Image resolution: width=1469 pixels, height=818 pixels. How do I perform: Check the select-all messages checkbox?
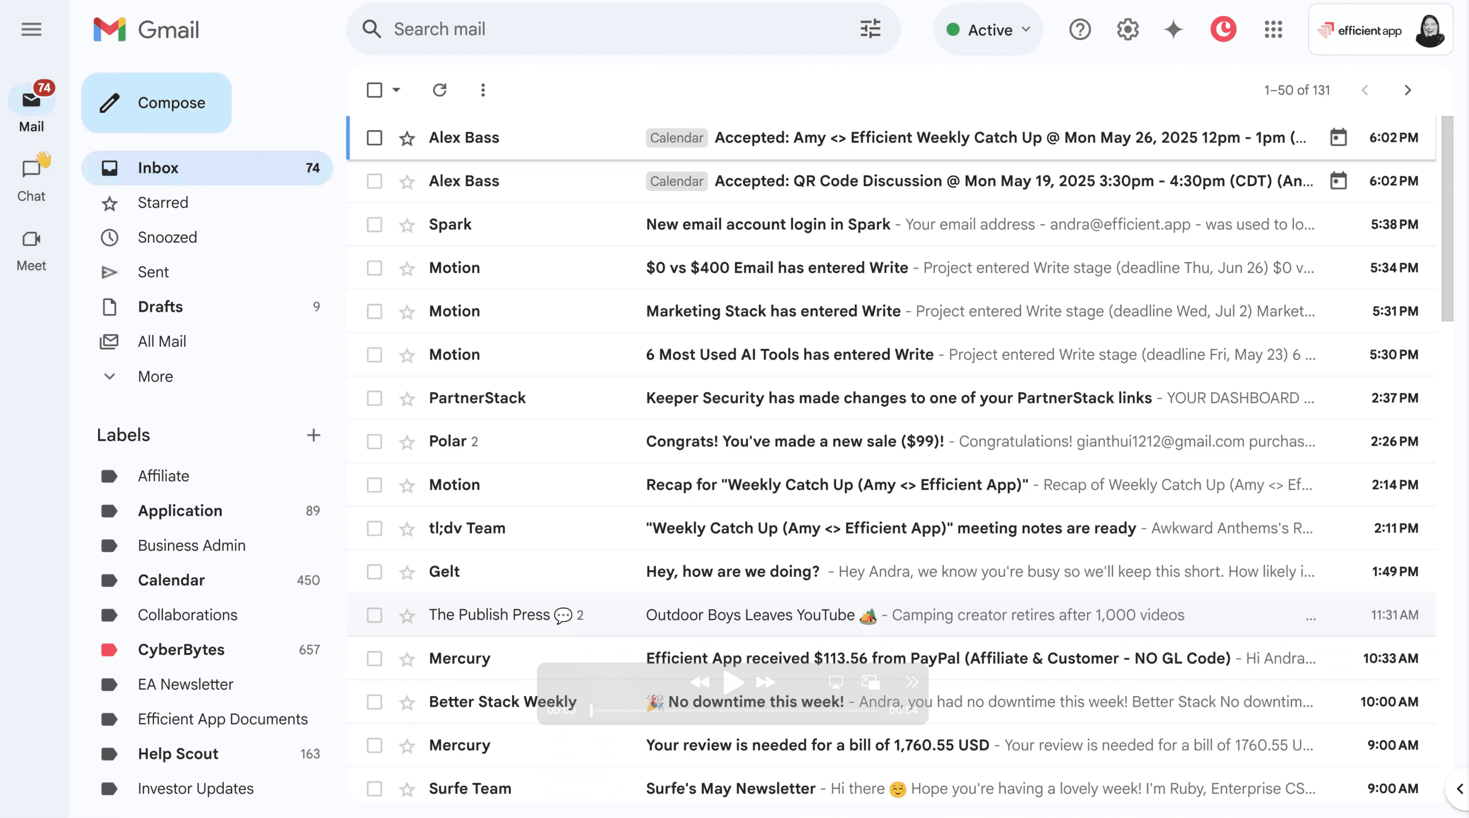tap(374, 90)
